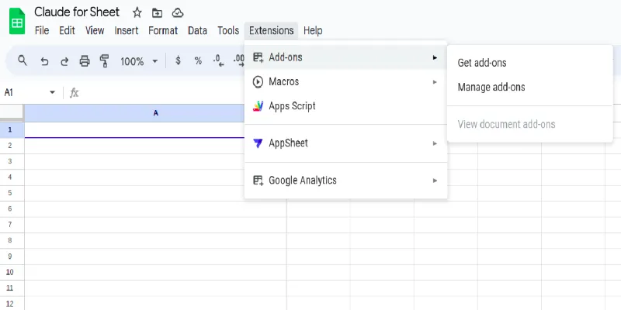Open the zoom 100% dropdown

coord(140,61)
